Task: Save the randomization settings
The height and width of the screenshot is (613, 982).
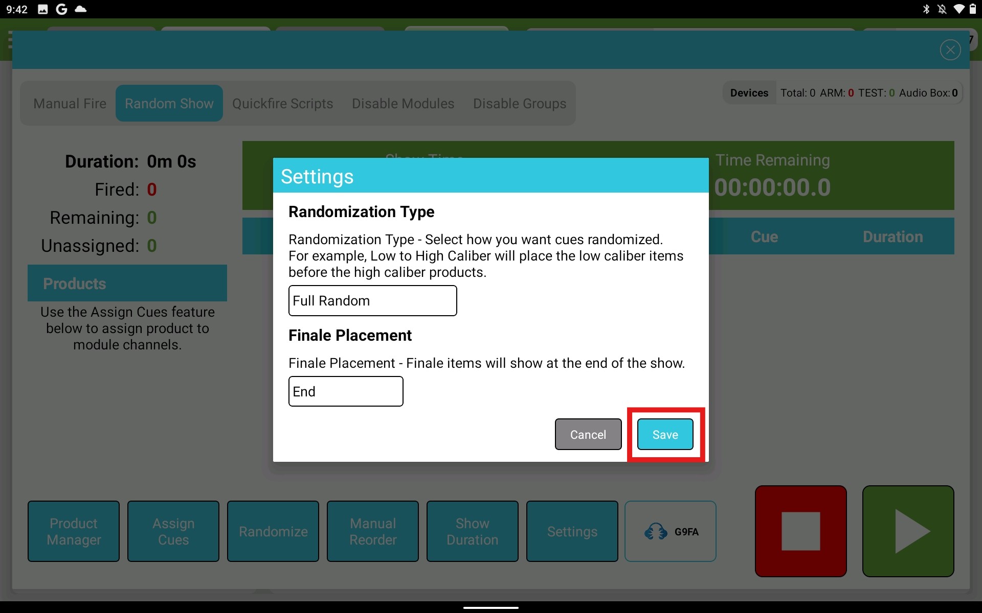Action: point(665,434)
